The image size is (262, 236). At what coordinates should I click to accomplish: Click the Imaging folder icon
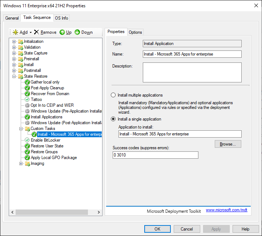27,163
